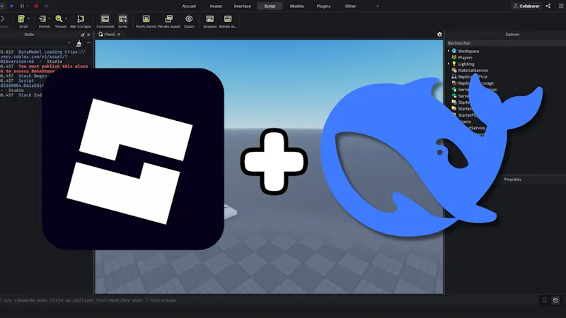Open the Script tool dropdown arrow
This screenshot has width=566, height=318.
click(28, 19)
